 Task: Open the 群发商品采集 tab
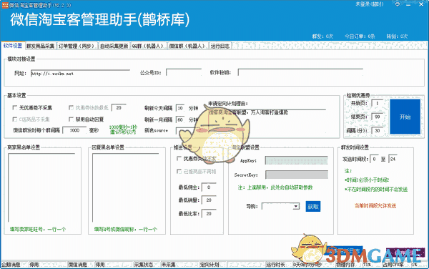(41, 46)
